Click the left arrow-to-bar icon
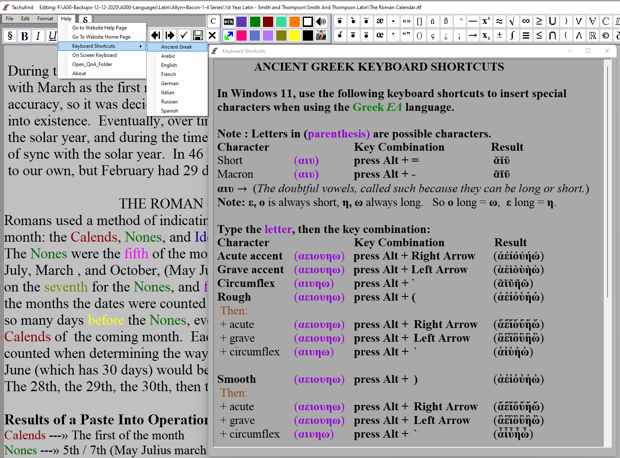The image size is (620, 458). click(x=156, y=35)
